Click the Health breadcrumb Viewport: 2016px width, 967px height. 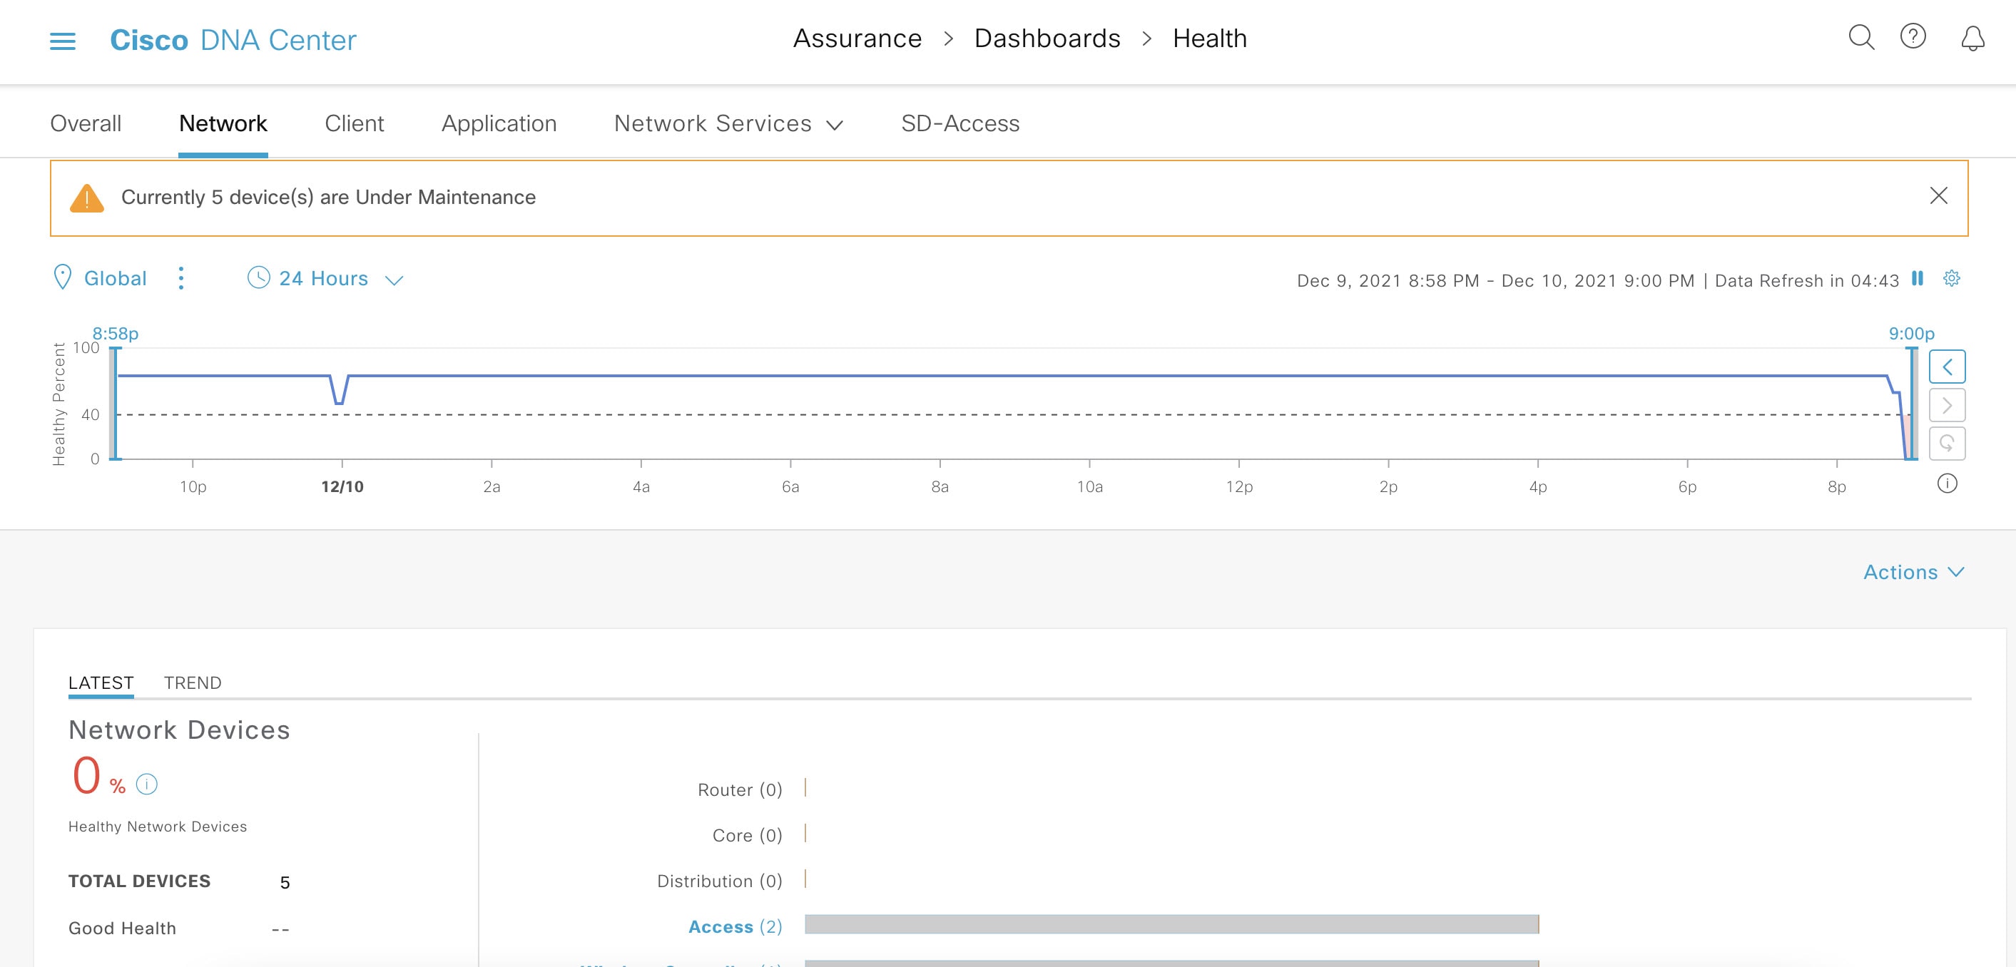[1209, 39]
